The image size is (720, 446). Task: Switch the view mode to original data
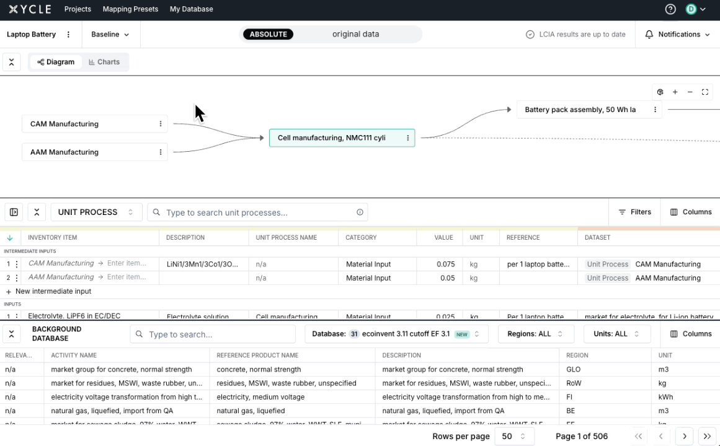tap(355, 34)
